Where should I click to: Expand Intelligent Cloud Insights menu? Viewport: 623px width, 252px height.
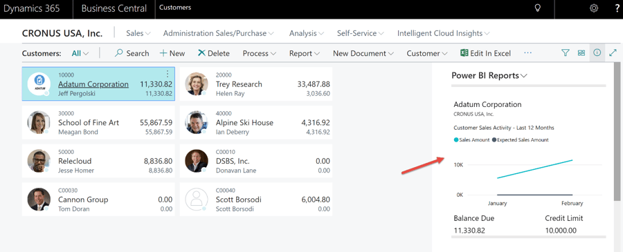point(444,33)
